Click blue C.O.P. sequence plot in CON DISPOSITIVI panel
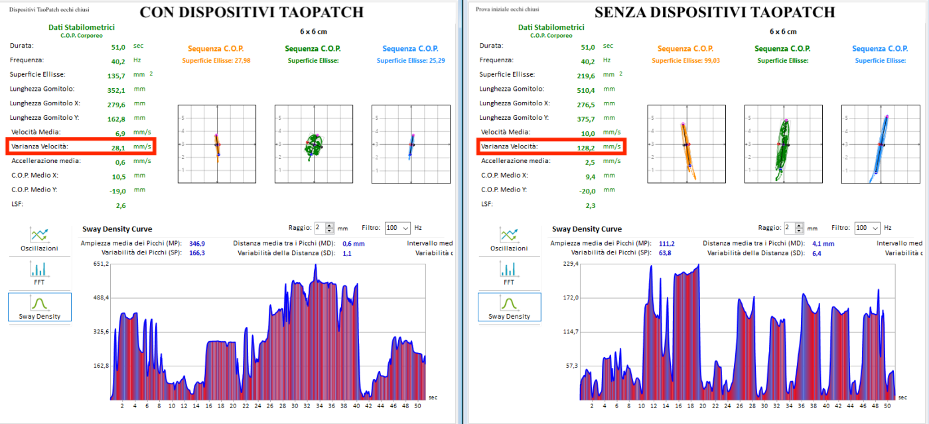This screenshot has width=929, height=424. point(411,144)
